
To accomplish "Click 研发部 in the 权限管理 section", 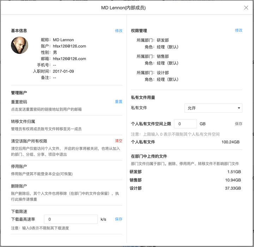I will click(163, 41).
